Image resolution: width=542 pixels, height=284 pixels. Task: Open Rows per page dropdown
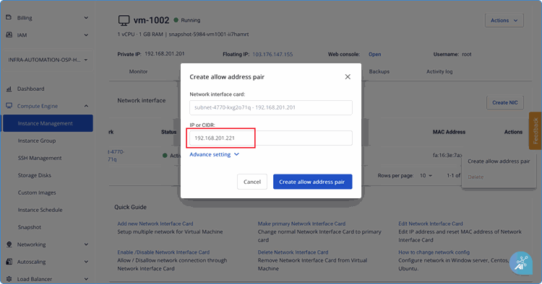click(426, 176)
